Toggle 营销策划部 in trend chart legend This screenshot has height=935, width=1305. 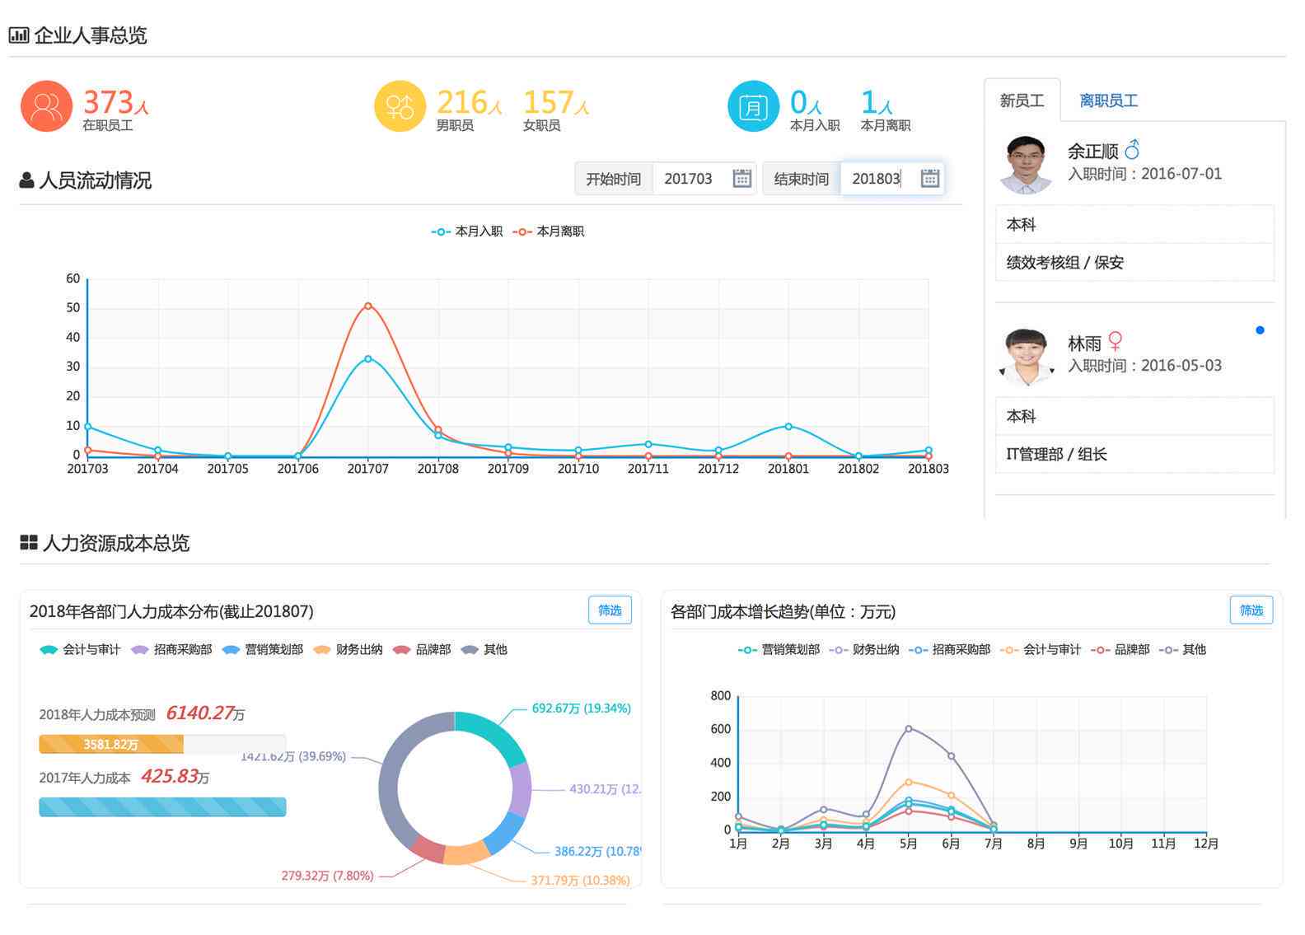click(779, 650)
